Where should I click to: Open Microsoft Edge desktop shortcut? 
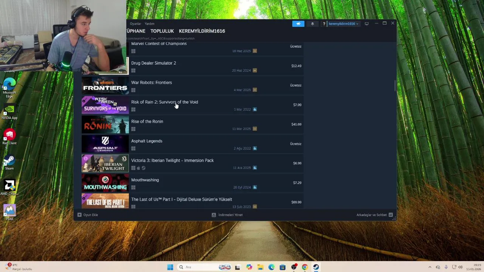[x=9, y=88]
